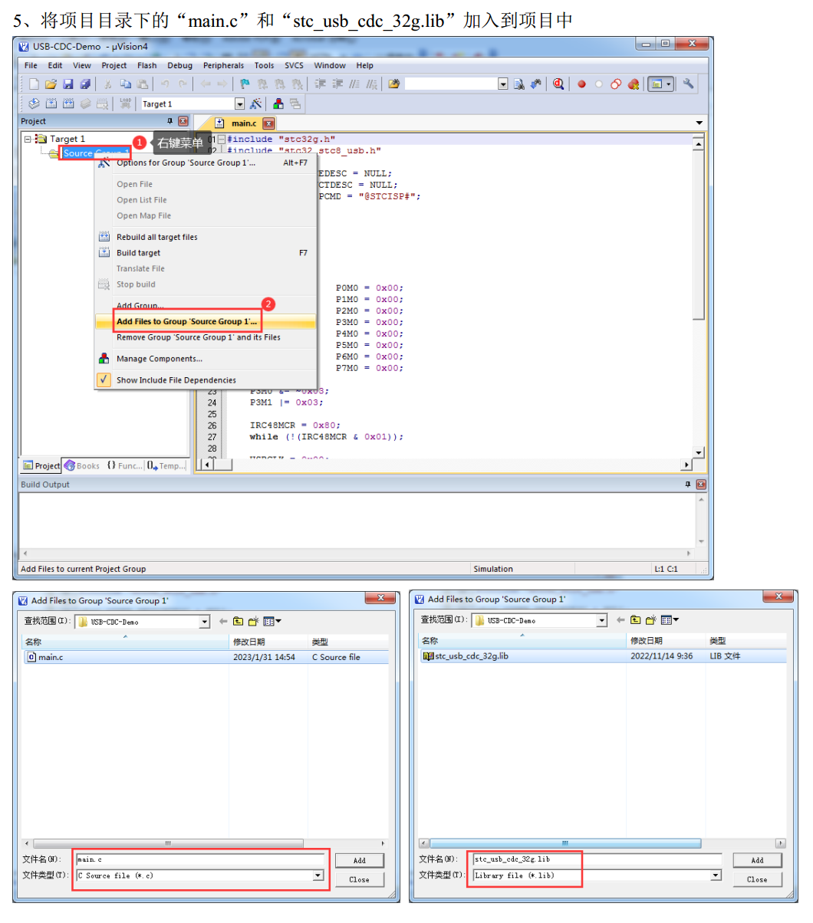Screen dimensions: 813x923
Task: Open view menu icon in lib file dialog
Action: pyautogui.click(x=669, y=620)
